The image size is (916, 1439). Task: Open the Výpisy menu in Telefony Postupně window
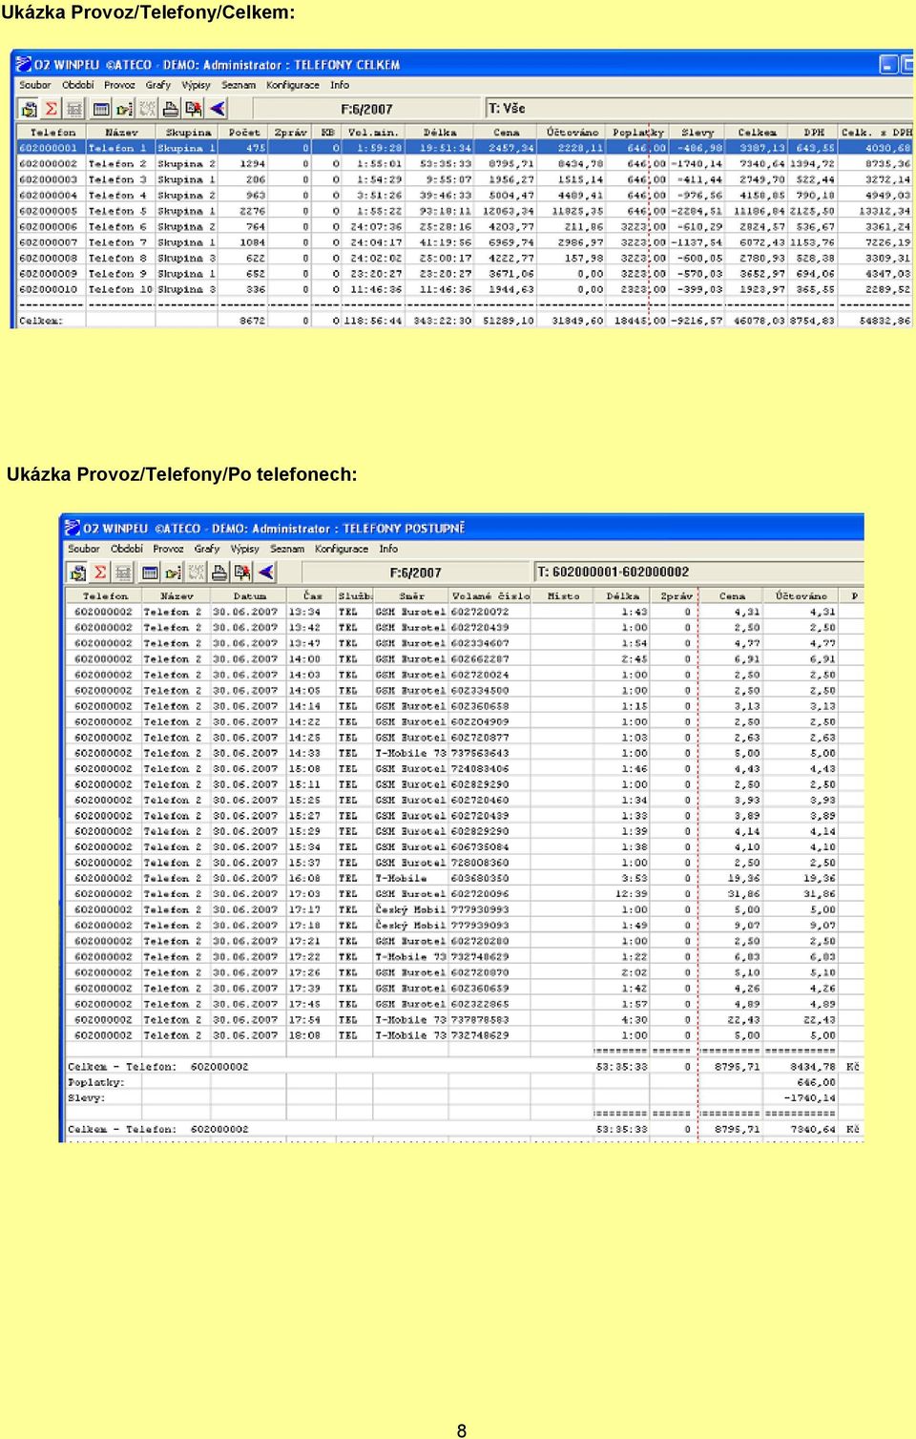pos(245,549)
